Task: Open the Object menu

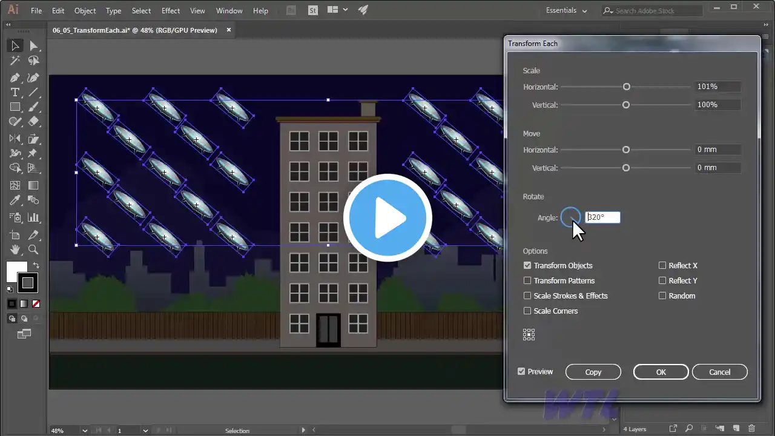Action: coord(85,11)
